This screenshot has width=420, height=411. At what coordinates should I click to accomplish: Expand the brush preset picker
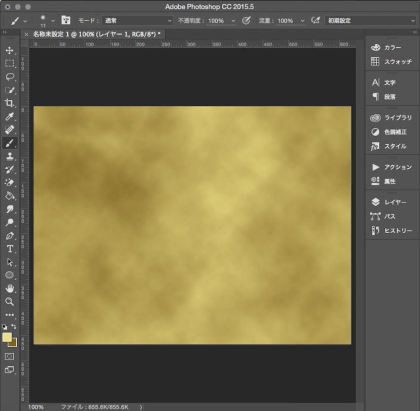point(53,21)
